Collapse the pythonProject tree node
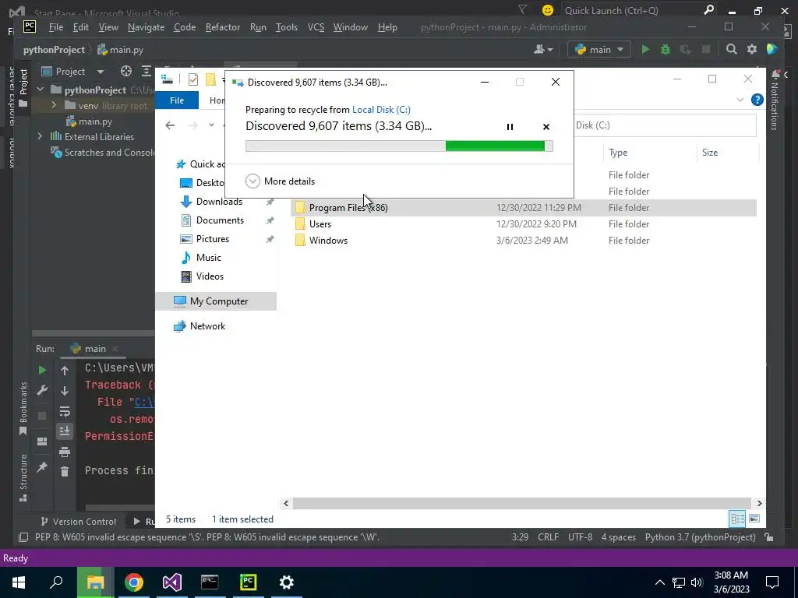The height and width of the screenshot is (598, 798). click(41, 90)
